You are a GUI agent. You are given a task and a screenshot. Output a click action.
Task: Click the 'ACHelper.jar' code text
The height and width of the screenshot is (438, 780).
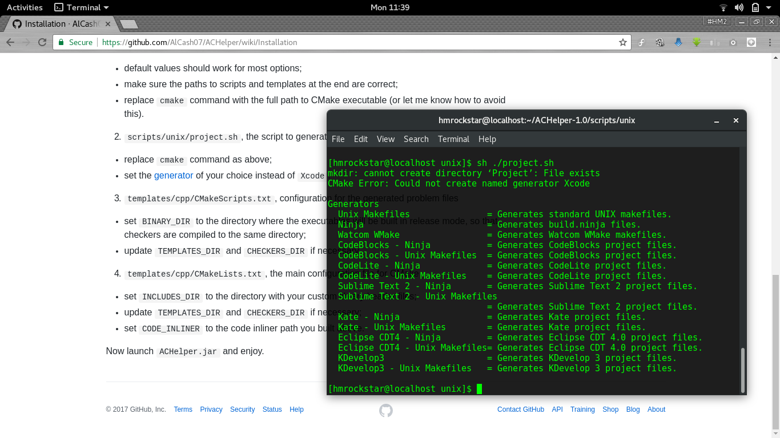click(188, 351)
